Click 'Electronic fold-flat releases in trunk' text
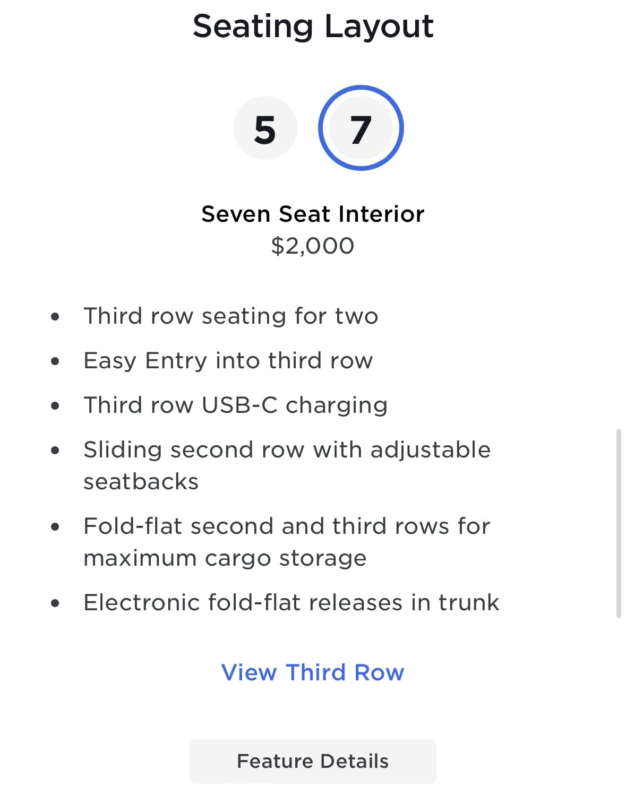626x796 pixels. coord(291,603)
